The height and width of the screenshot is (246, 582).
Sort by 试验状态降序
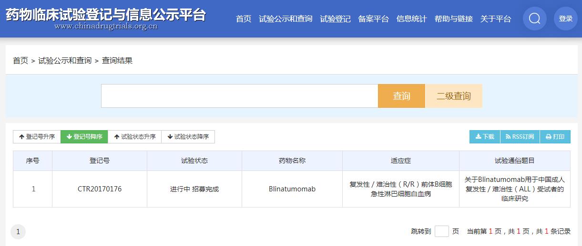[188, 137]
